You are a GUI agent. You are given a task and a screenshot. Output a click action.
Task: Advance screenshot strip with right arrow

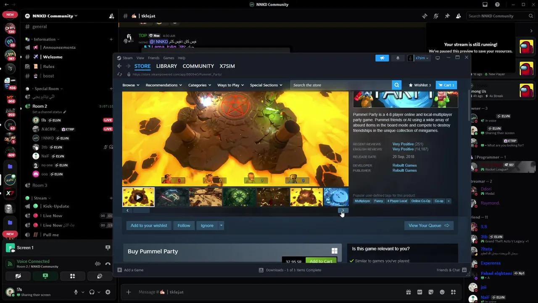(343, 210)
